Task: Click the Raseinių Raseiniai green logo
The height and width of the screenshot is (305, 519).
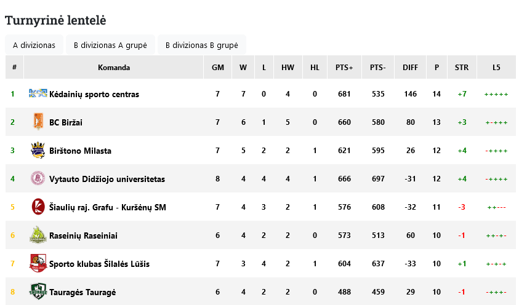Action: point(38,236)
